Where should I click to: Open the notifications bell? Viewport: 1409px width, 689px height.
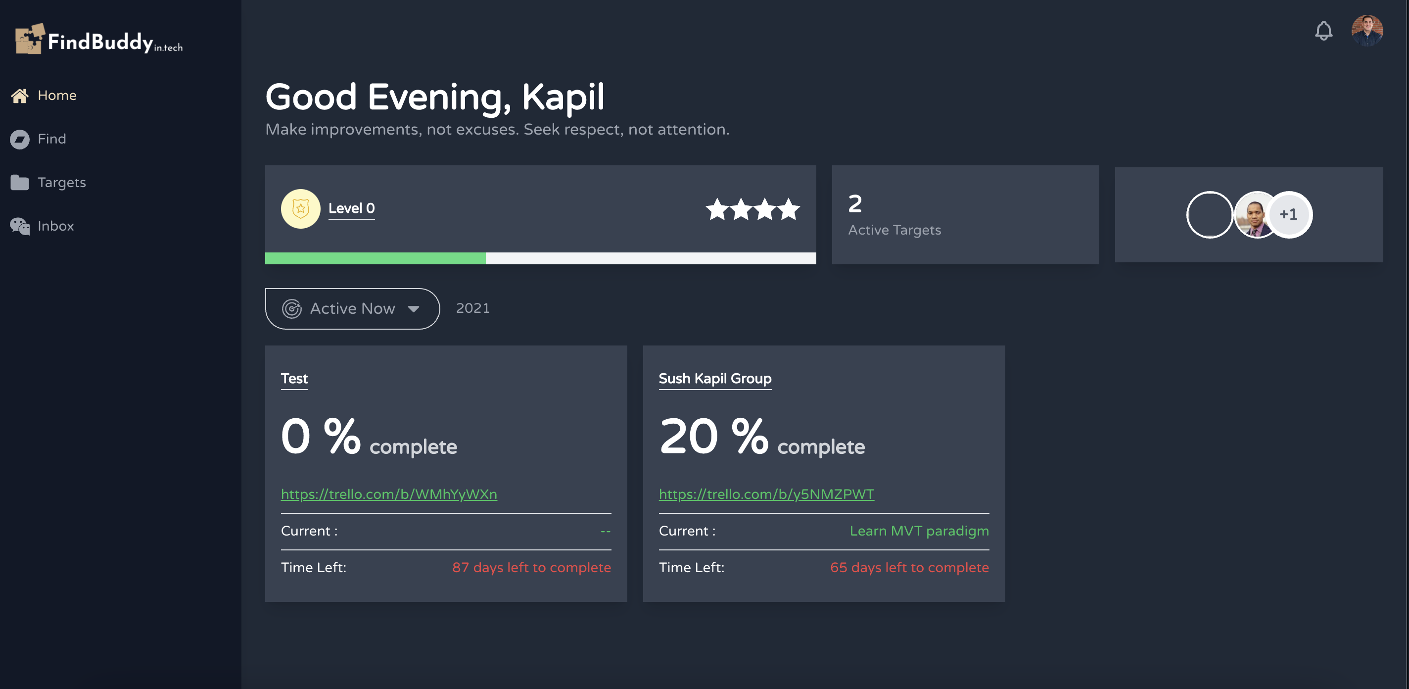[1323, 31]
